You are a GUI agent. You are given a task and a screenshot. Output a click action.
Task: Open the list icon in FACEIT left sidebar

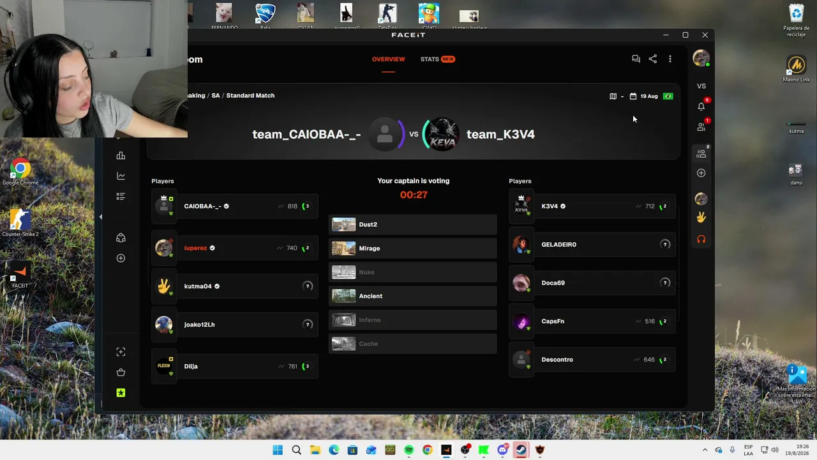[x=121, y=197]
